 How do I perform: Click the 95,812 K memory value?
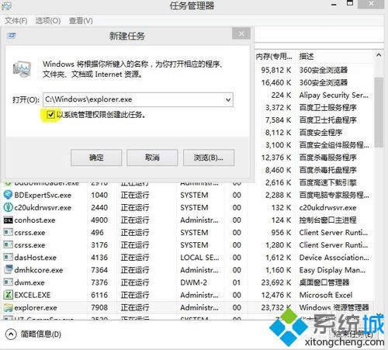pyautogui.click(x=276, y=70)
